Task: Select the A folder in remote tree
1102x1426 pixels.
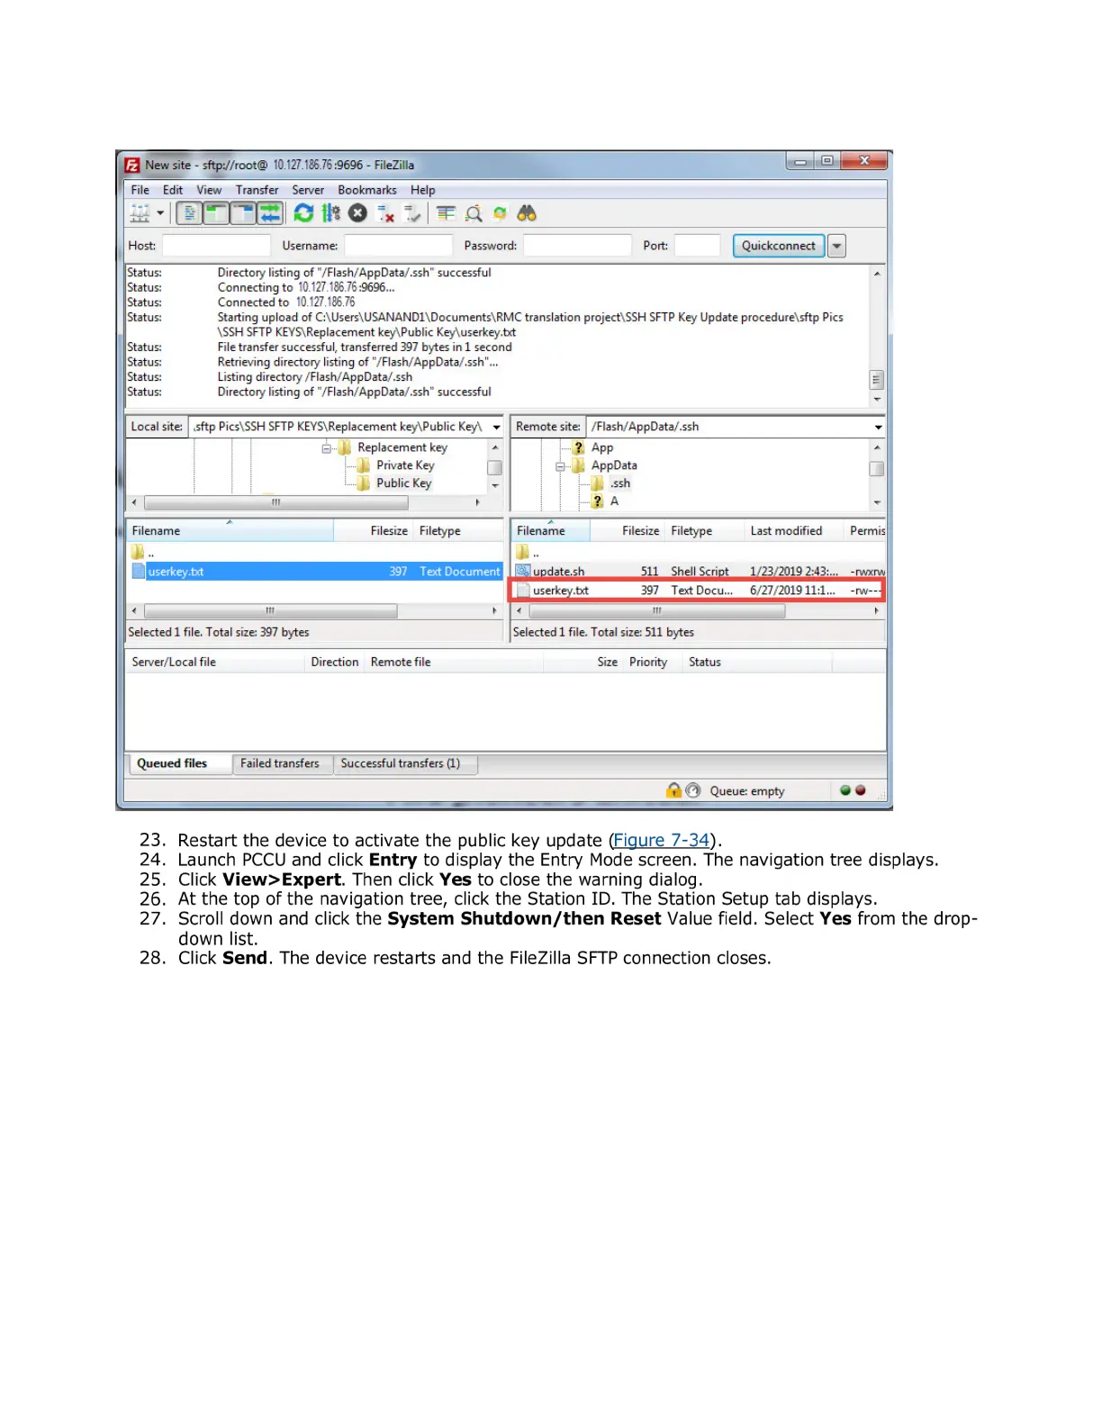Action: click(614, 501)
